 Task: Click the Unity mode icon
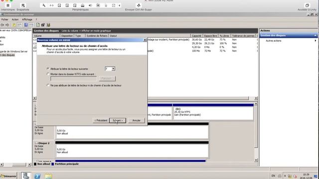click(x=307, y=5)
